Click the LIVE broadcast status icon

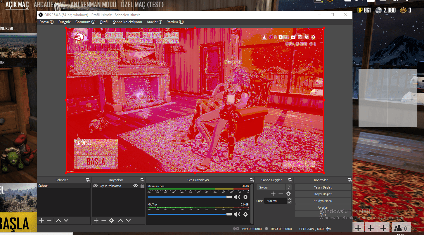236,229
